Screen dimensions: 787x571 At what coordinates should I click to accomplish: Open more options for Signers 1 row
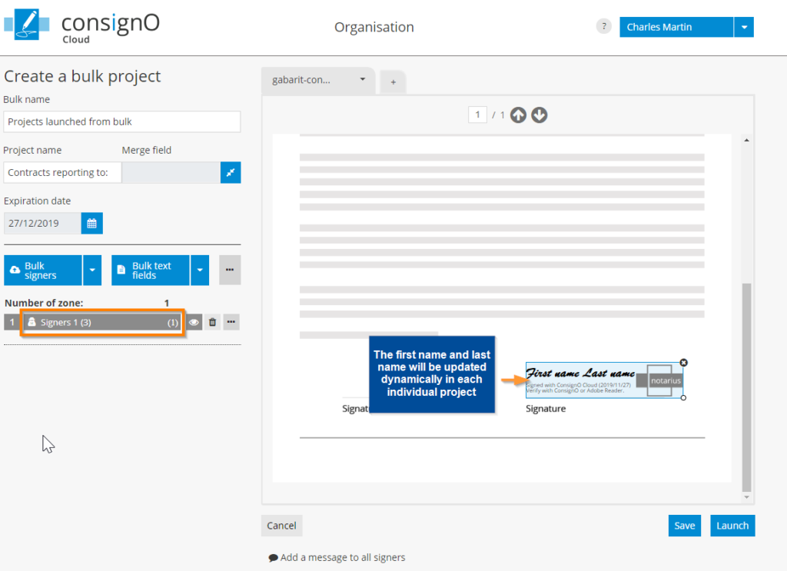click(x=231, y=323)
